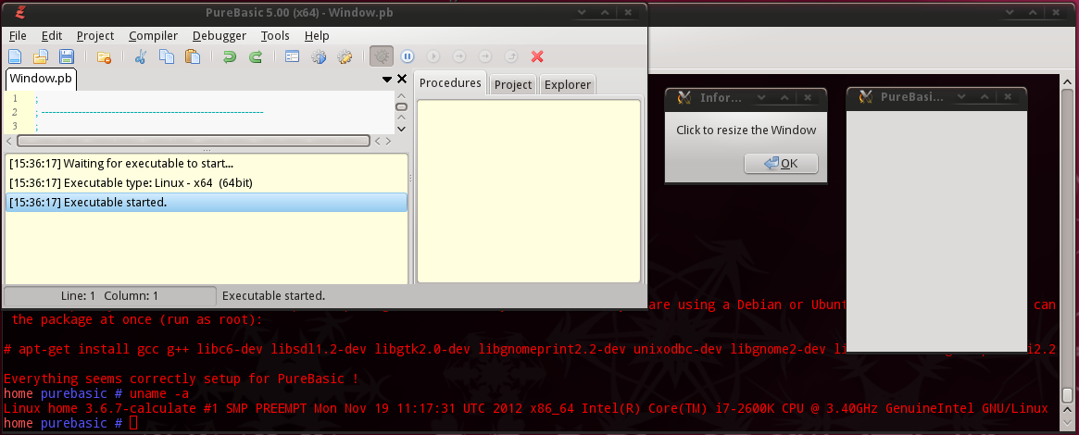Click 'Click to resize the Window' message text
The width and height of the screenshot is (1079, 435).
tap(746, 130)
